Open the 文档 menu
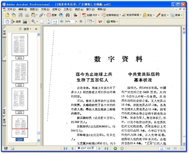This screenshot has width=189, height=154. point(45,9)
